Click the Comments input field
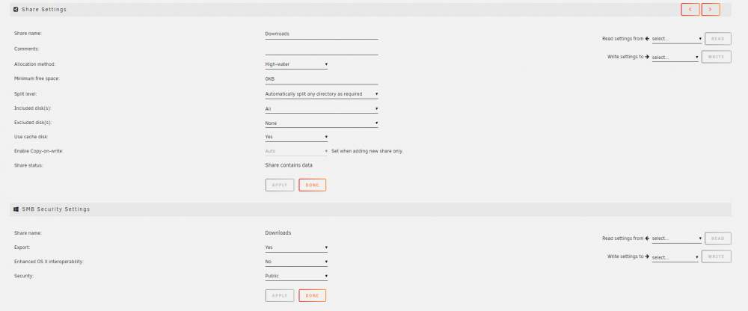This screenshot has width=748, height=311. pyautogui.click(x=322, y=49)
